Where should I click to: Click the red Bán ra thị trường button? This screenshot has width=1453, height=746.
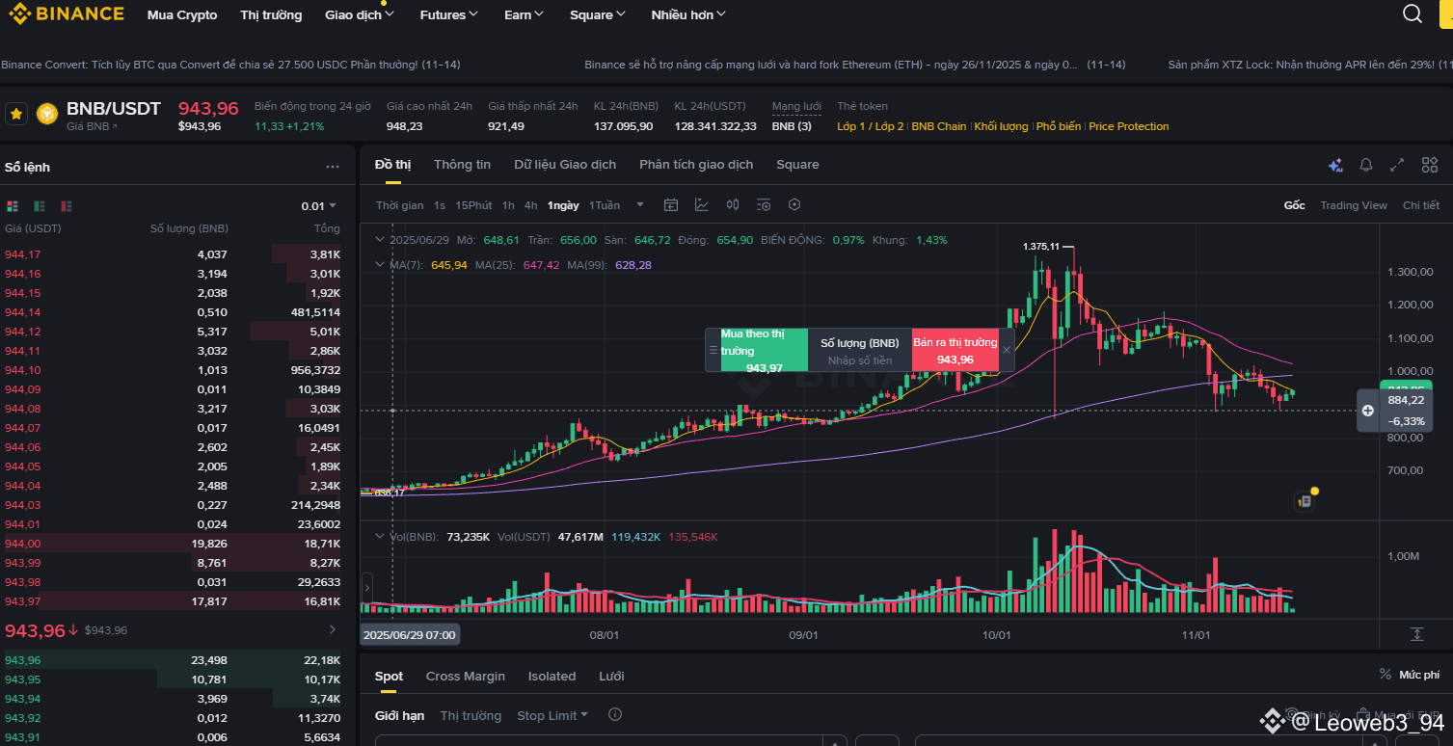click(955, 350)
